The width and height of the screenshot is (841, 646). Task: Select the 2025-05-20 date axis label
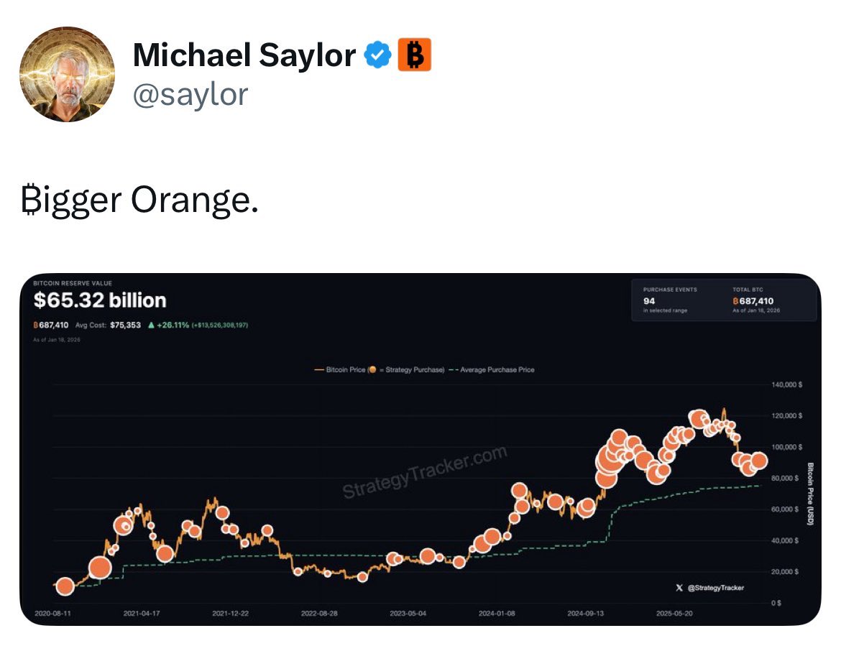[x=674, y=614]
